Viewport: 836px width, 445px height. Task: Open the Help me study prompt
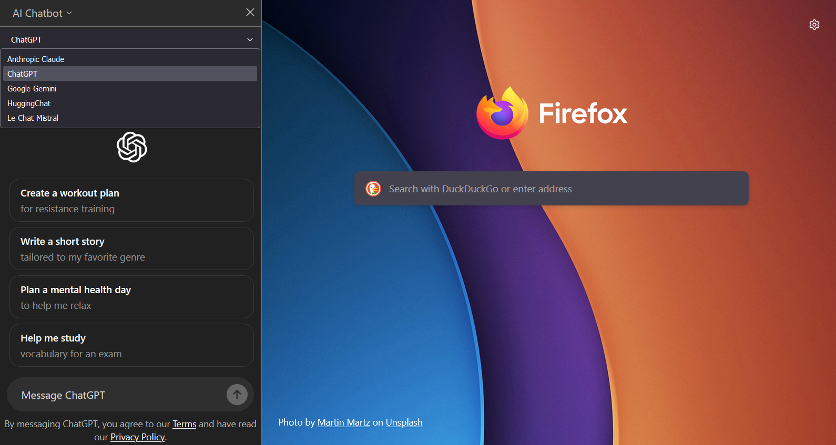[131, 345]
